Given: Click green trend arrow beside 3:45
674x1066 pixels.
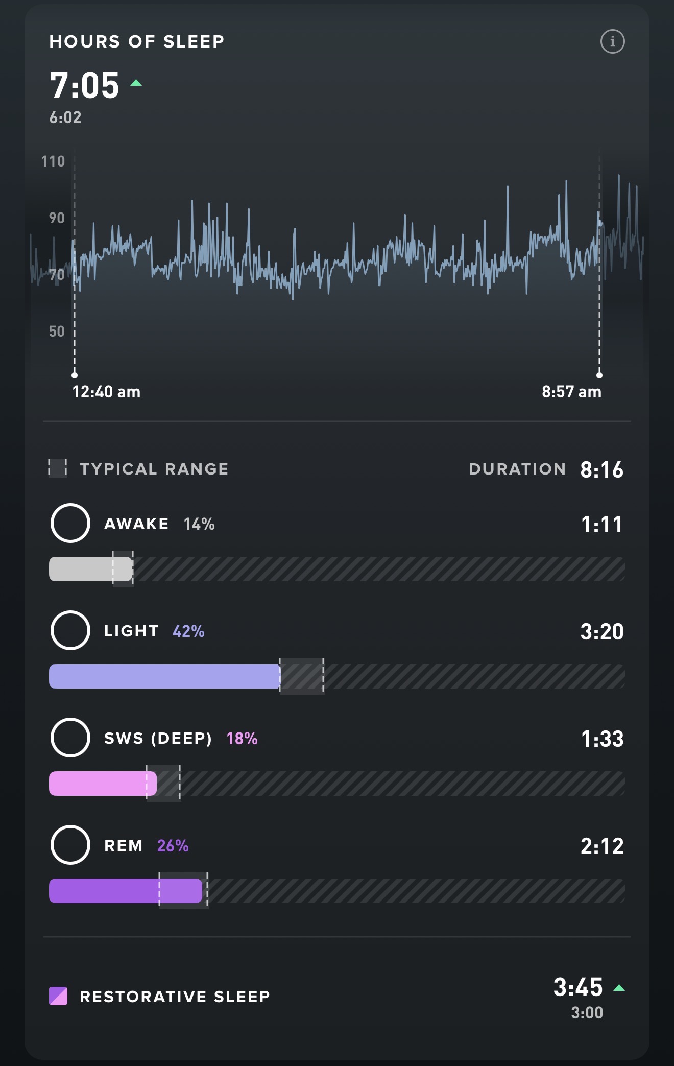Looking at the screenshot, I should click(619, 988).
